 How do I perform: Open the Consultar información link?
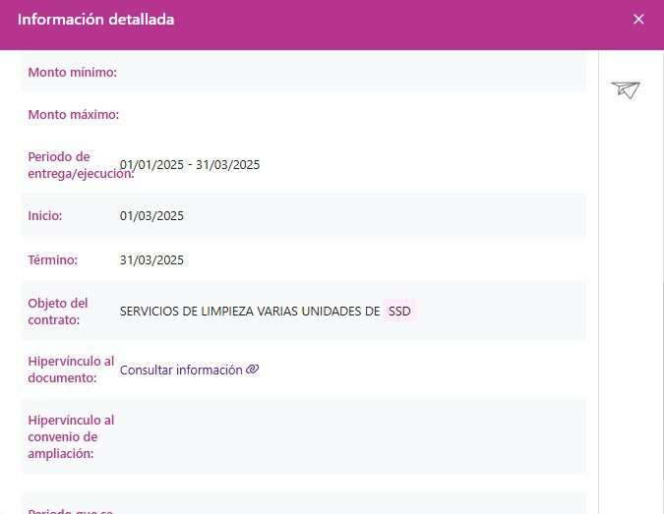(181, 371)
